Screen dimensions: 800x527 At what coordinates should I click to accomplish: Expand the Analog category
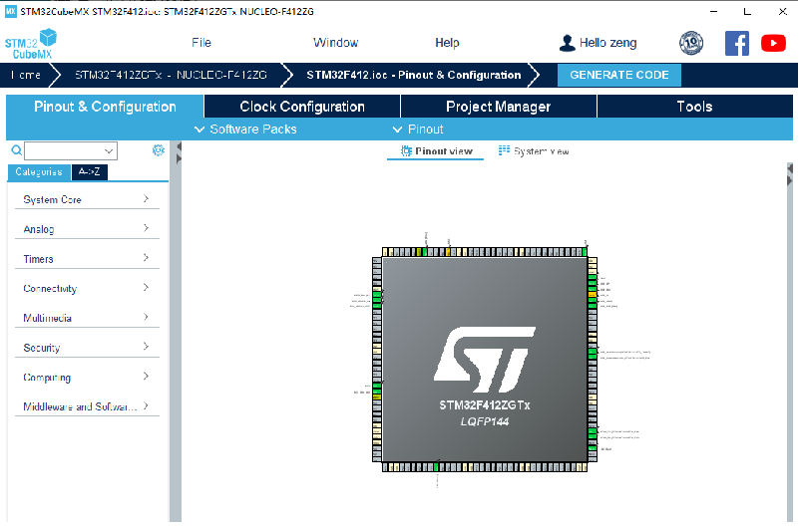tap(87, 229)
